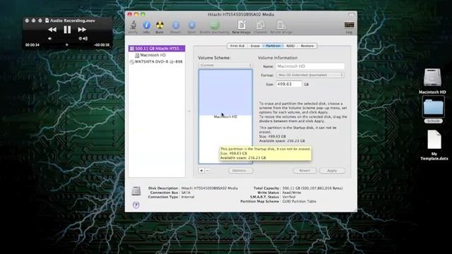452x254 pixels.
Task: Open the RAID tab
Action: point(290,46)
